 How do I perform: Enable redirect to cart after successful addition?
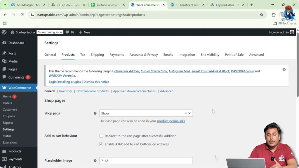coord(101,136)
